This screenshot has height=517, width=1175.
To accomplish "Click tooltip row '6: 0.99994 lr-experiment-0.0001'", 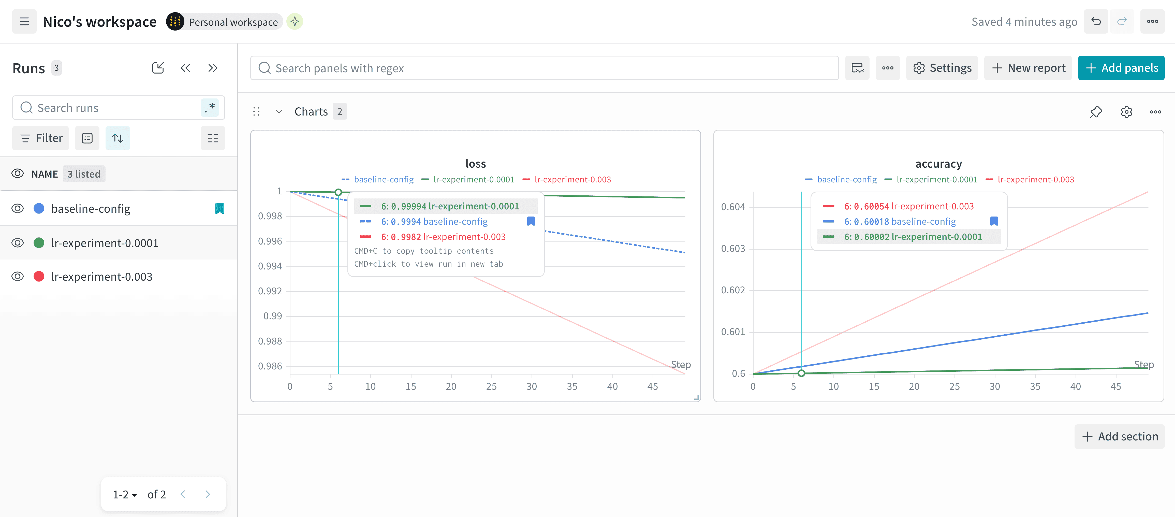I will click(446, 206).
